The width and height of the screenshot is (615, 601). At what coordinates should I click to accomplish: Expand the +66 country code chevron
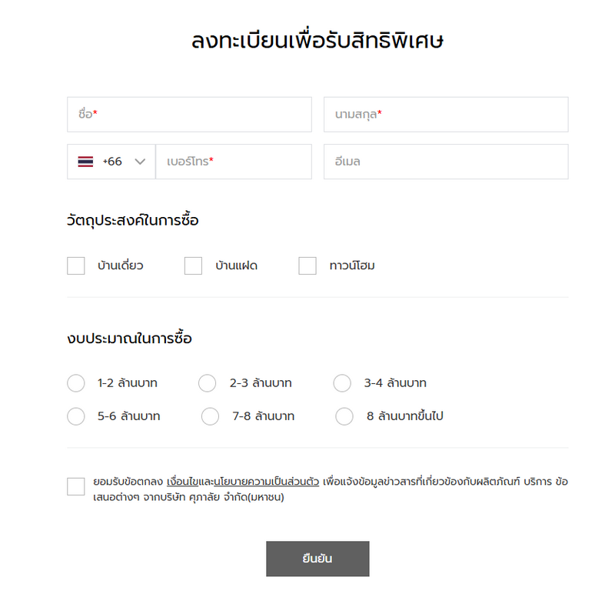[140, 162]
